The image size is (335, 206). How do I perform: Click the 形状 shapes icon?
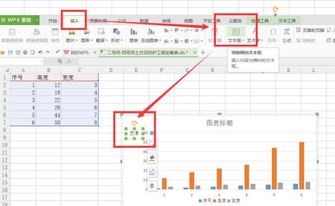(x=117, y=32)
